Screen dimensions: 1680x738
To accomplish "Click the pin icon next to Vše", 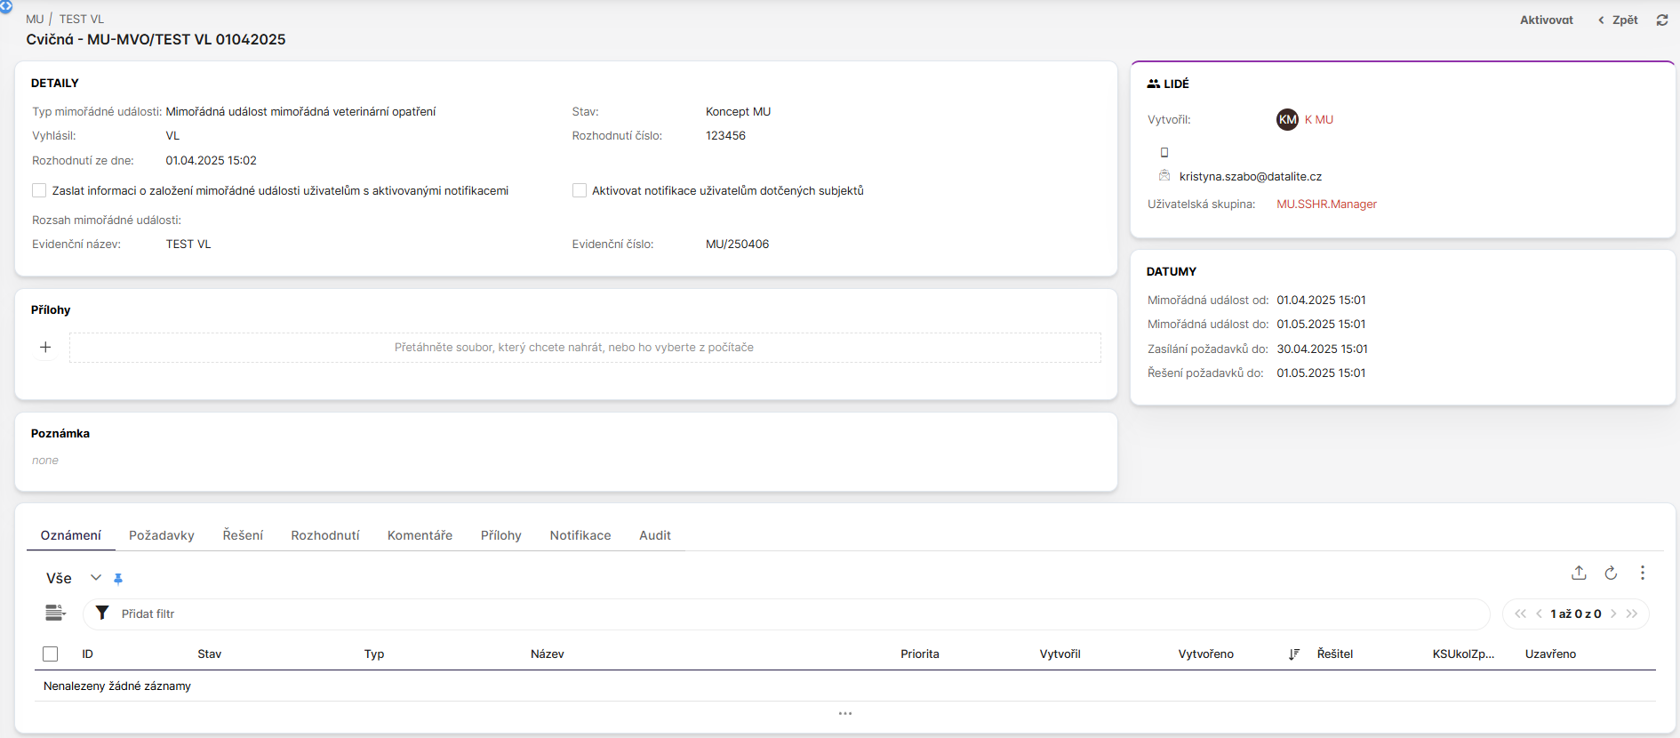I will (118, 579).
